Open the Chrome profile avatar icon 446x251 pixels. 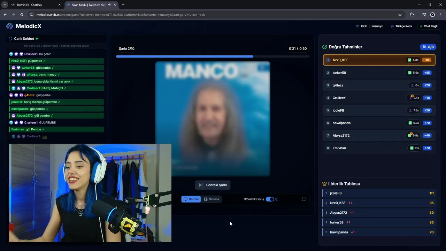[432, 15]
